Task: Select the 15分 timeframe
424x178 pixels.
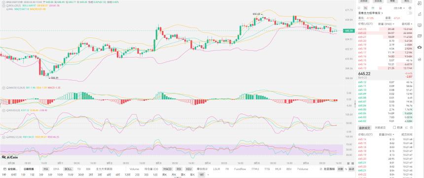Action: coord(71,175)
